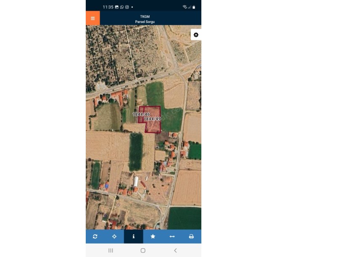Viewport: 343px width, 257px height.
Task: Tap the gallery notification icon in status bar
Action: point(117,7)
